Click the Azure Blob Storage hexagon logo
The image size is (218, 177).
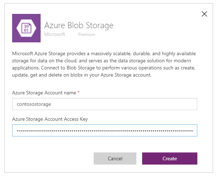[x=26, y=28]
